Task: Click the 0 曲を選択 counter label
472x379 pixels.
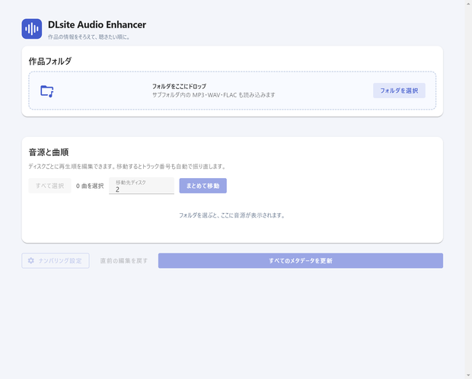Action: [x=90, y=186]
